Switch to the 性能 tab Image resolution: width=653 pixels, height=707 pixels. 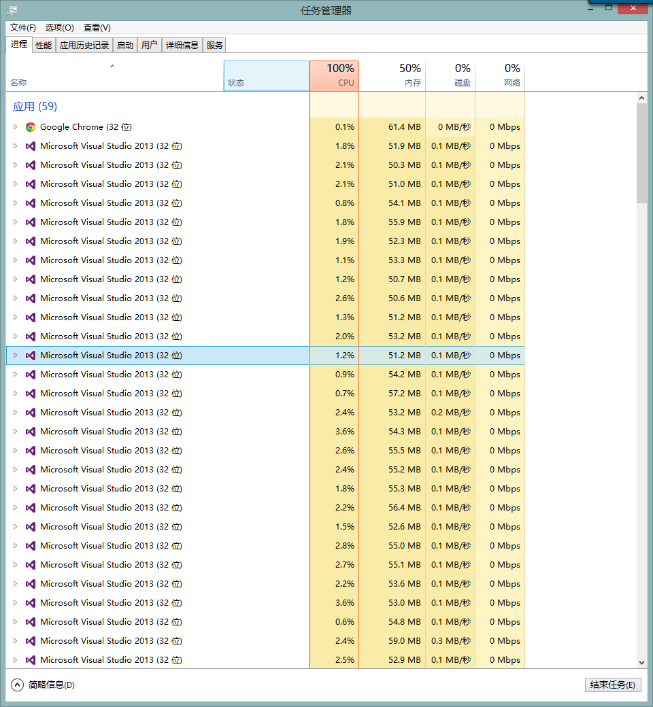(x=44, y=45)
